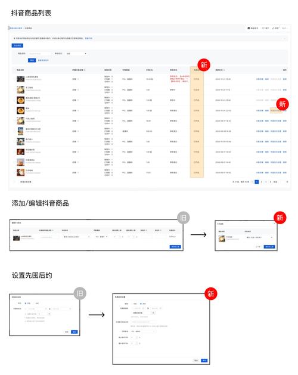298x375 pixels.
Task: Click the blue button in the new add dialog
Action: point(269,247)
